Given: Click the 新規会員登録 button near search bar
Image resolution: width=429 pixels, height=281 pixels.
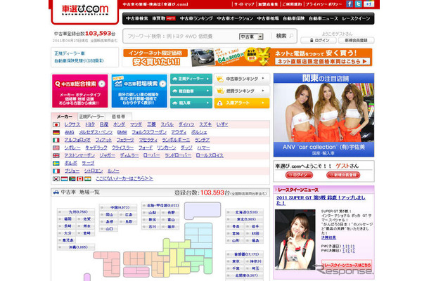Looking at the screenshot, I should 356,40.
